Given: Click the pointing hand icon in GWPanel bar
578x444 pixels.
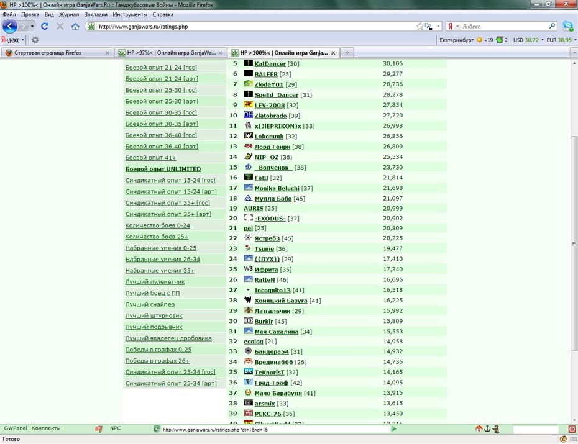Looking at the screenshot, I should click(98, 429).
